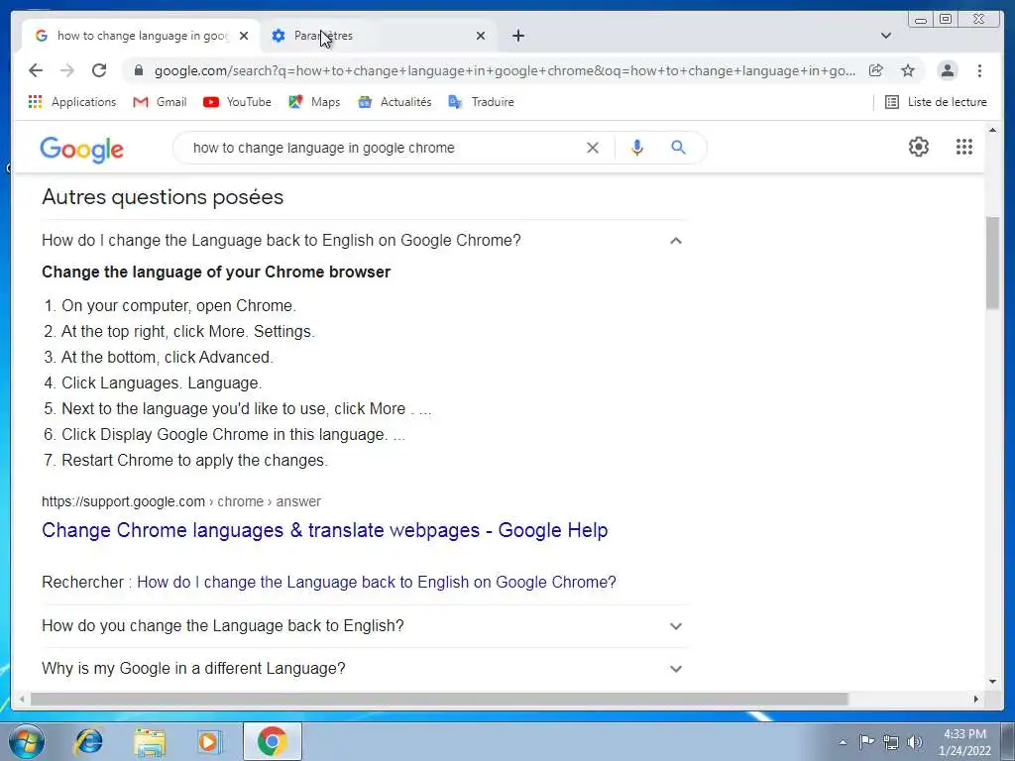
Task: Open the Chrome profile avatar
Action: tap(947, 70)
